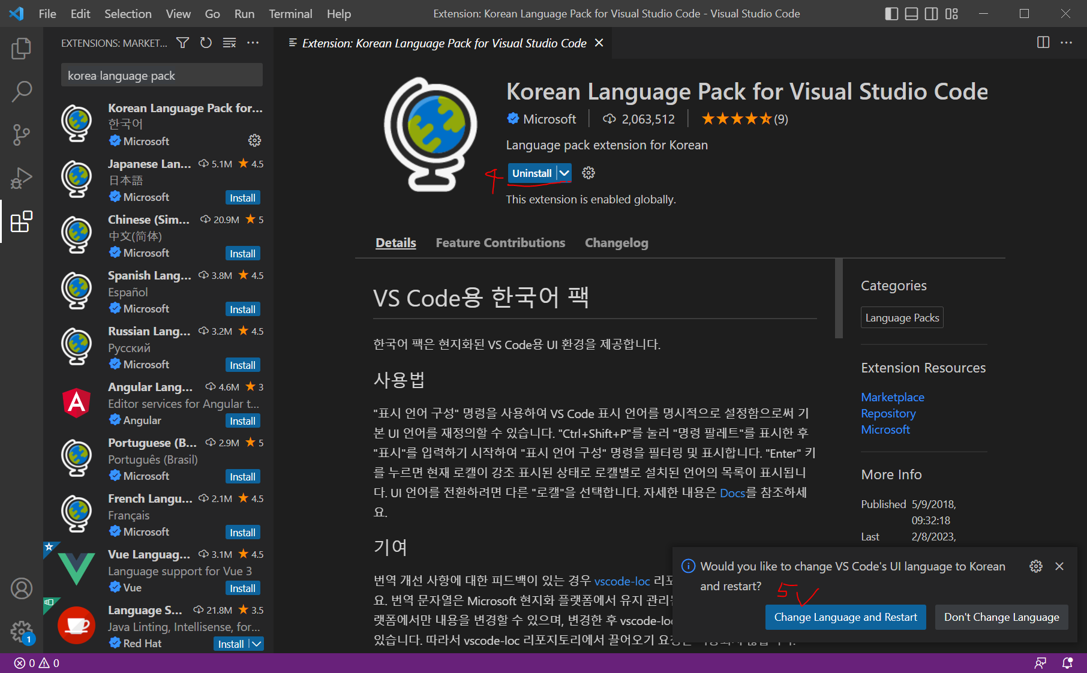Clear extensions search results icon
The image size is (1087, 673).
229,43
